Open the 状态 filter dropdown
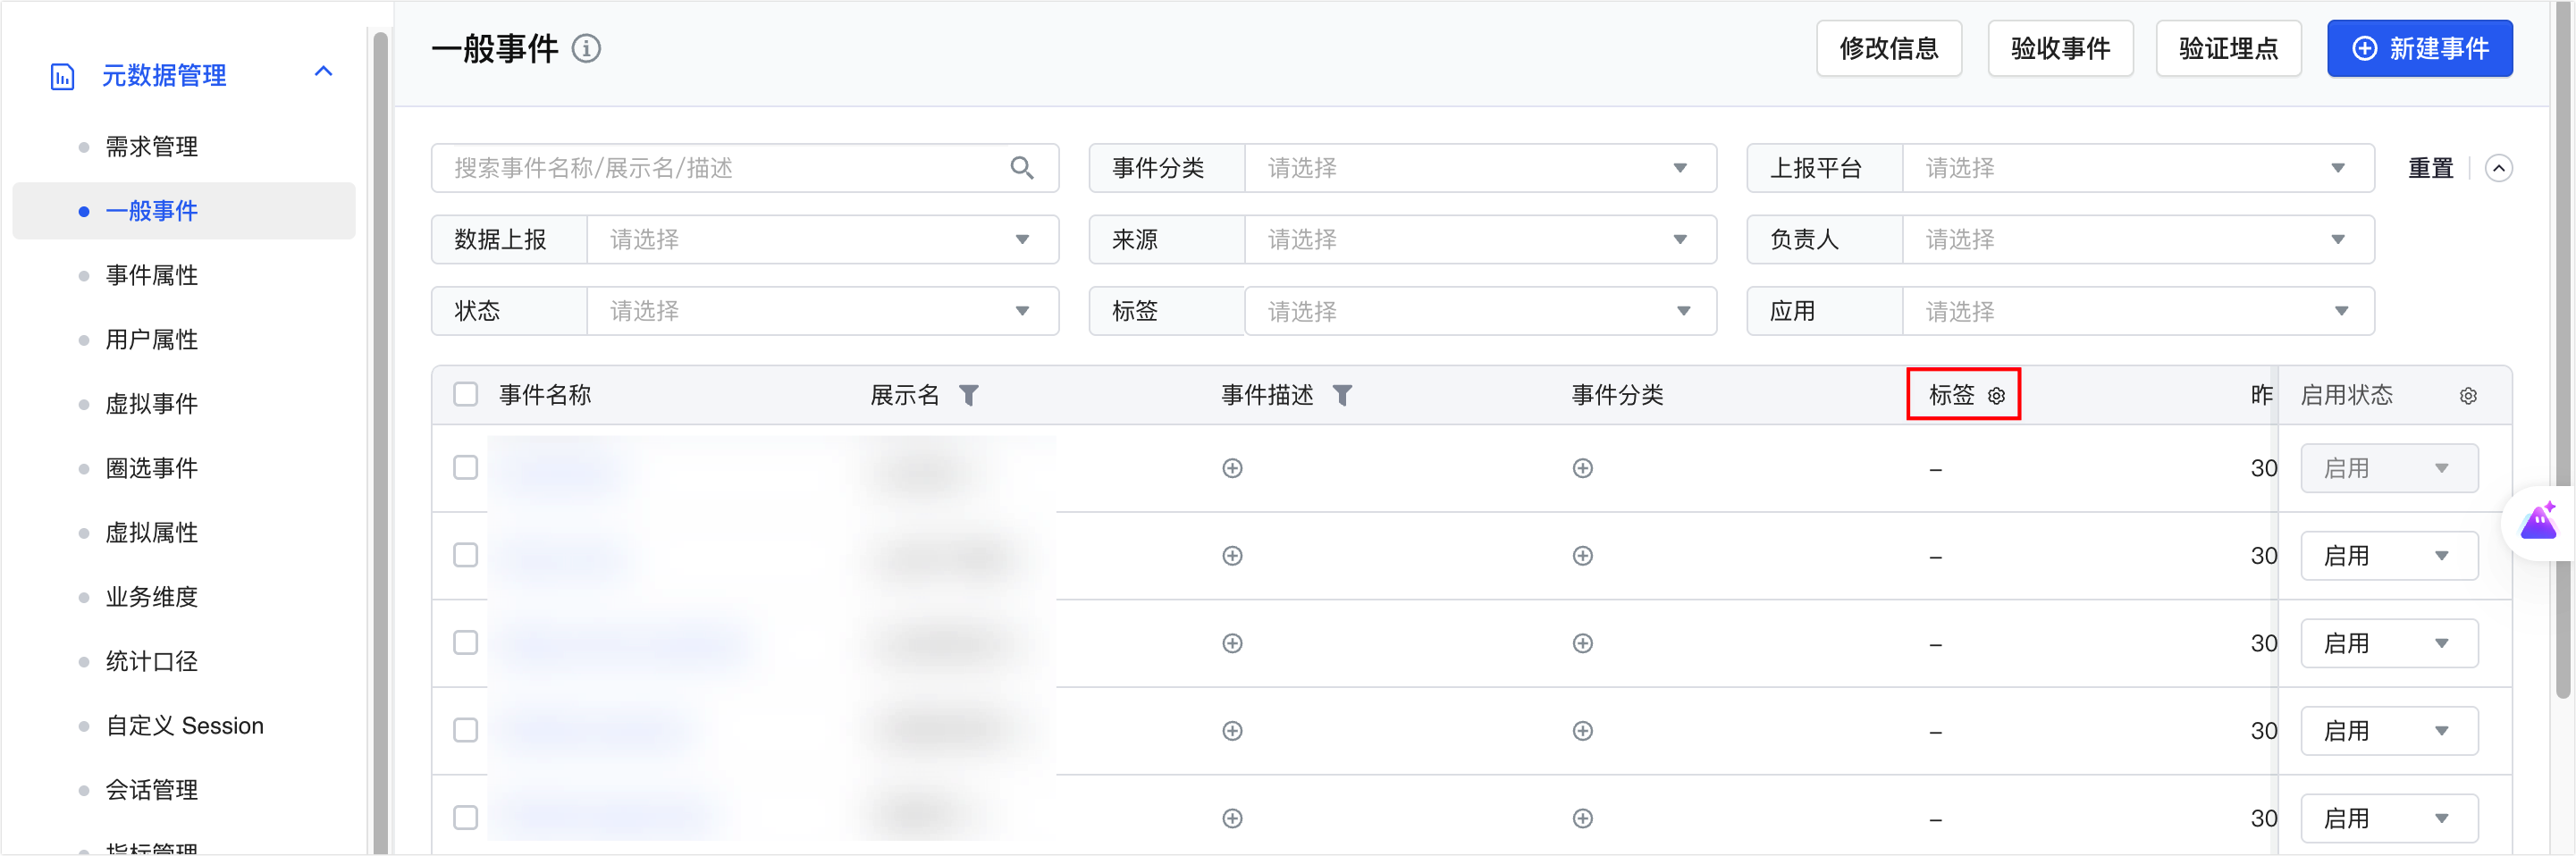This screenshot has width=2576, height=856. [x=822, y=311]
